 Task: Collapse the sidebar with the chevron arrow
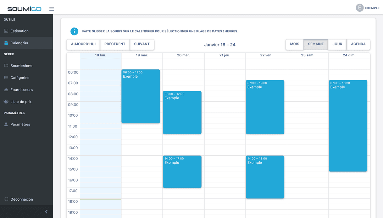pos(46,212)
